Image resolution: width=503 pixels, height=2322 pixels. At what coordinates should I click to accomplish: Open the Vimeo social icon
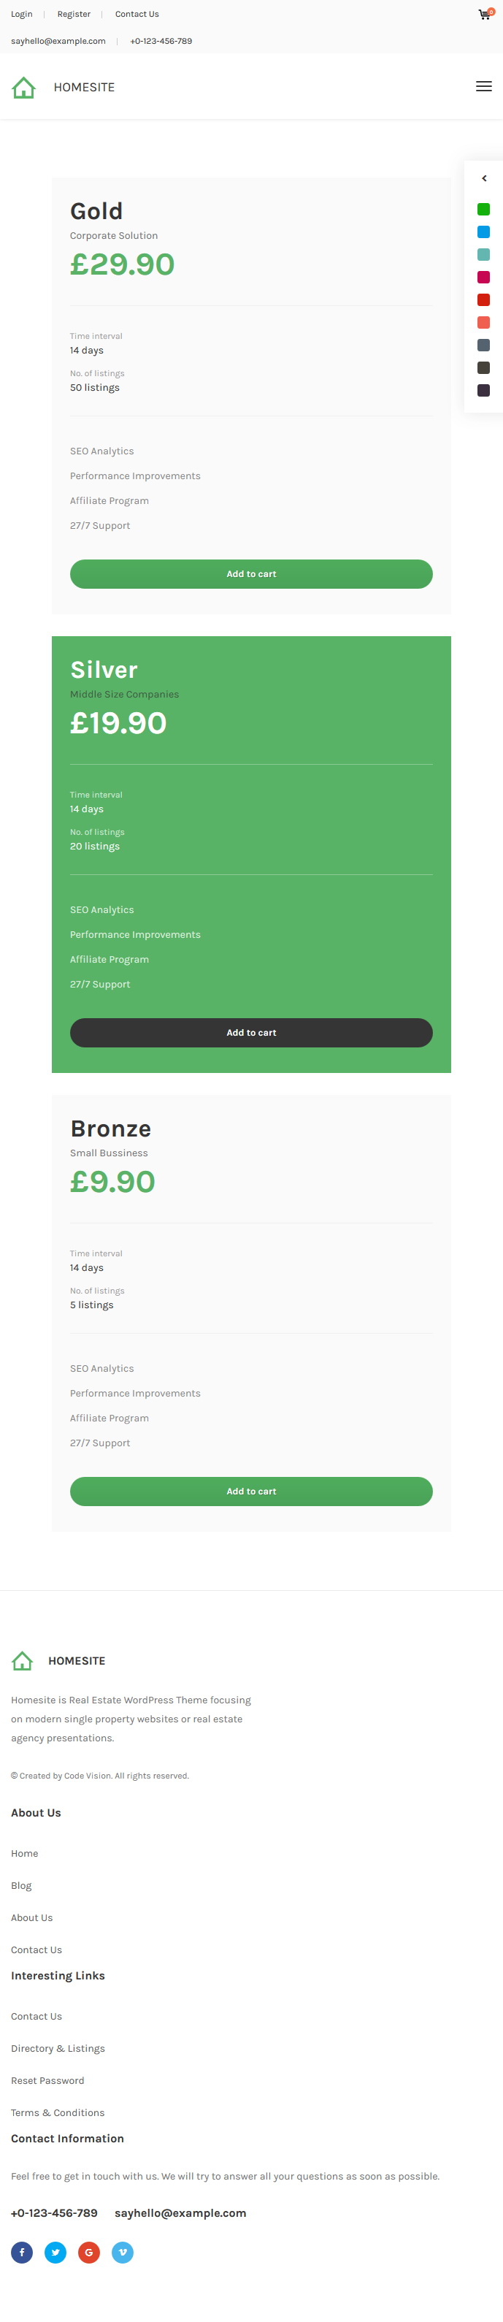123,2252
